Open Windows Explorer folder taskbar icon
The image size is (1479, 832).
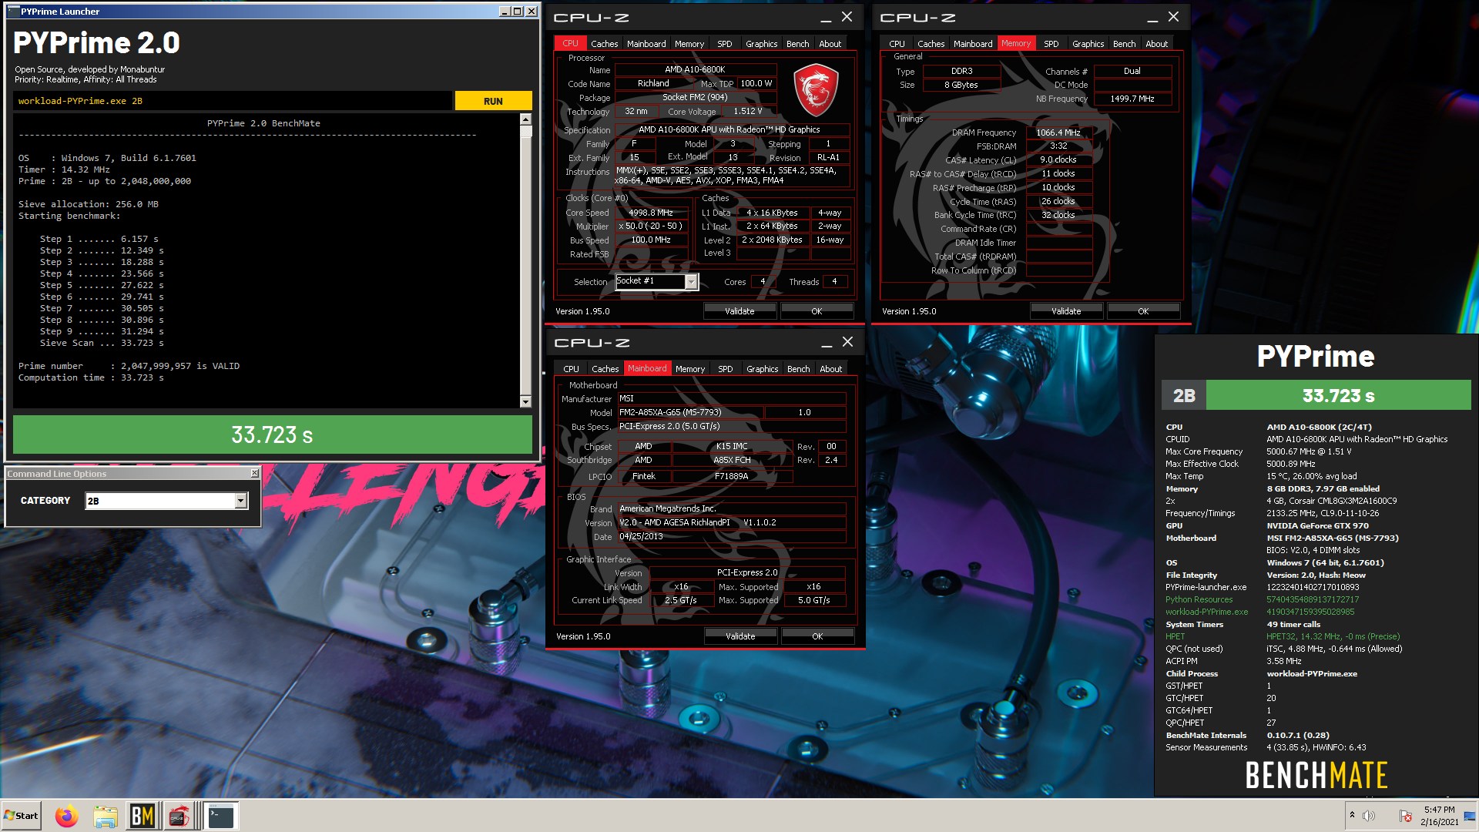click(105, 816)
